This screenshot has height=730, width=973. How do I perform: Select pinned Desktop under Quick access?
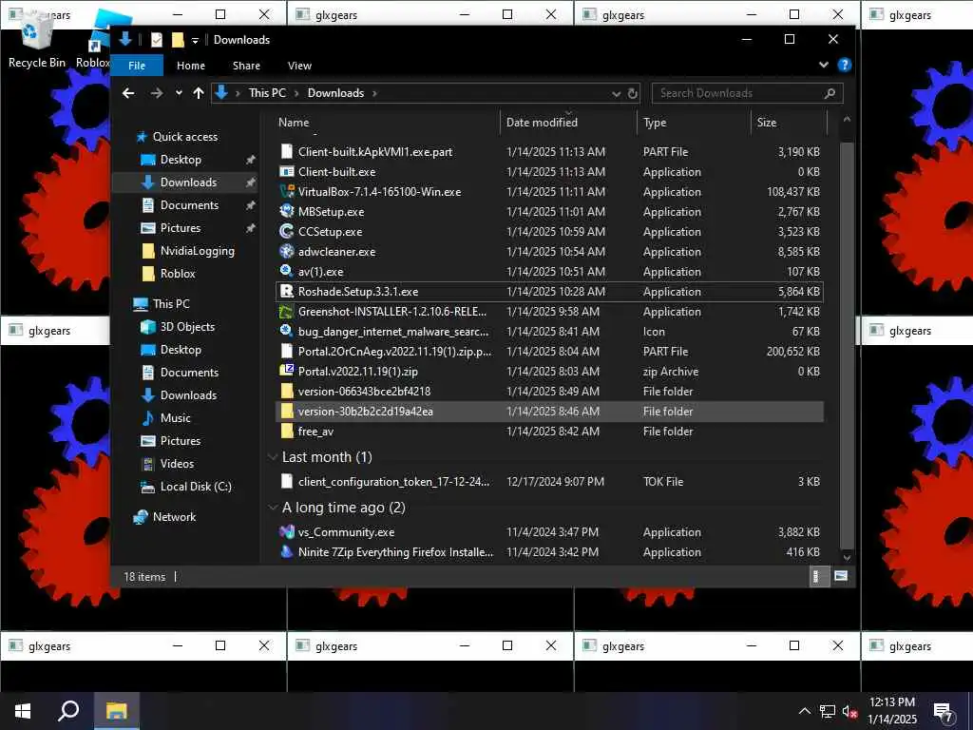(180, 160)
